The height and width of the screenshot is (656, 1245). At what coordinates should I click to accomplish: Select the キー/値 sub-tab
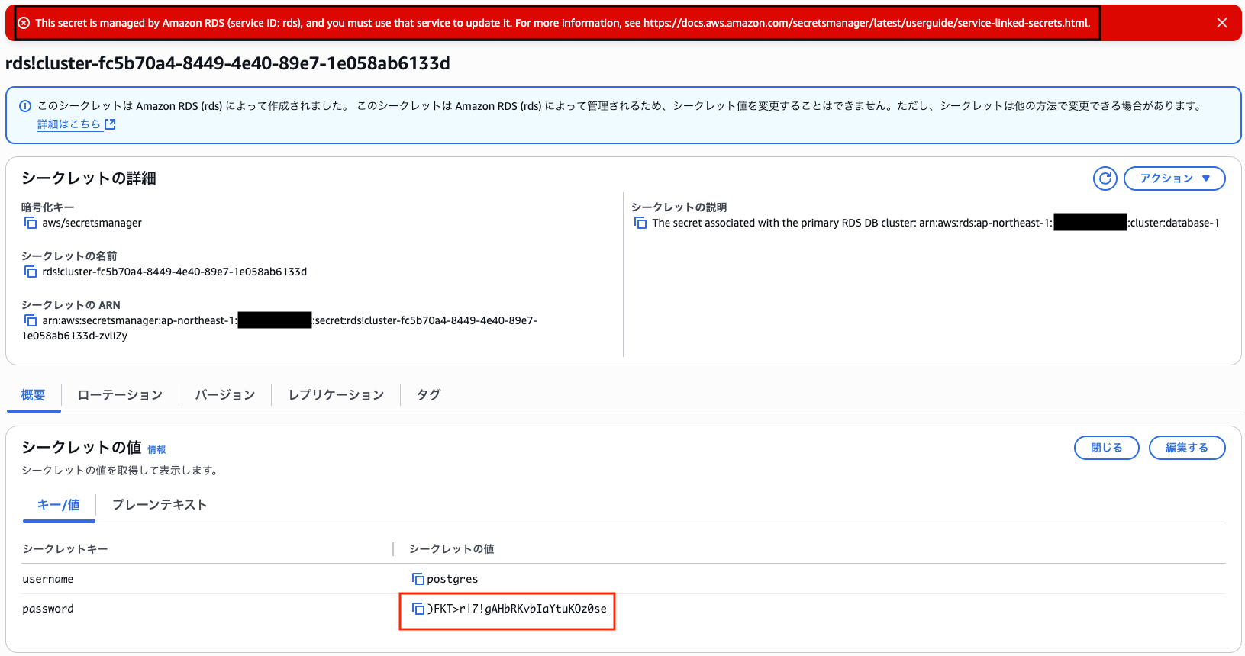(x=59, y=505)
